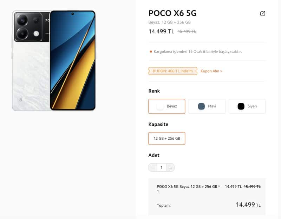
Task: Click the white Beyaz color swatch
Action: 160,106
